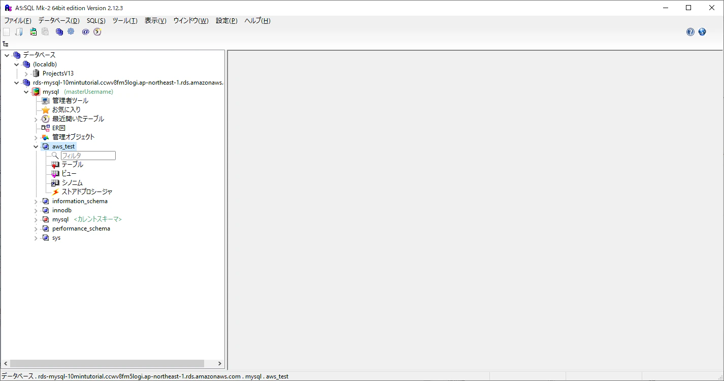724x381 pixels.
Task: Open help with the blue question mark icon
Action: [x=690, y=32]
